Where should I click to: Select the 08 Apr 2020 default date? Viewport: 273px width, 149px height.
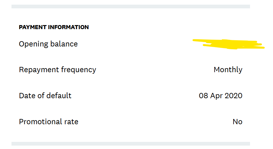click(x=221, y=96)
